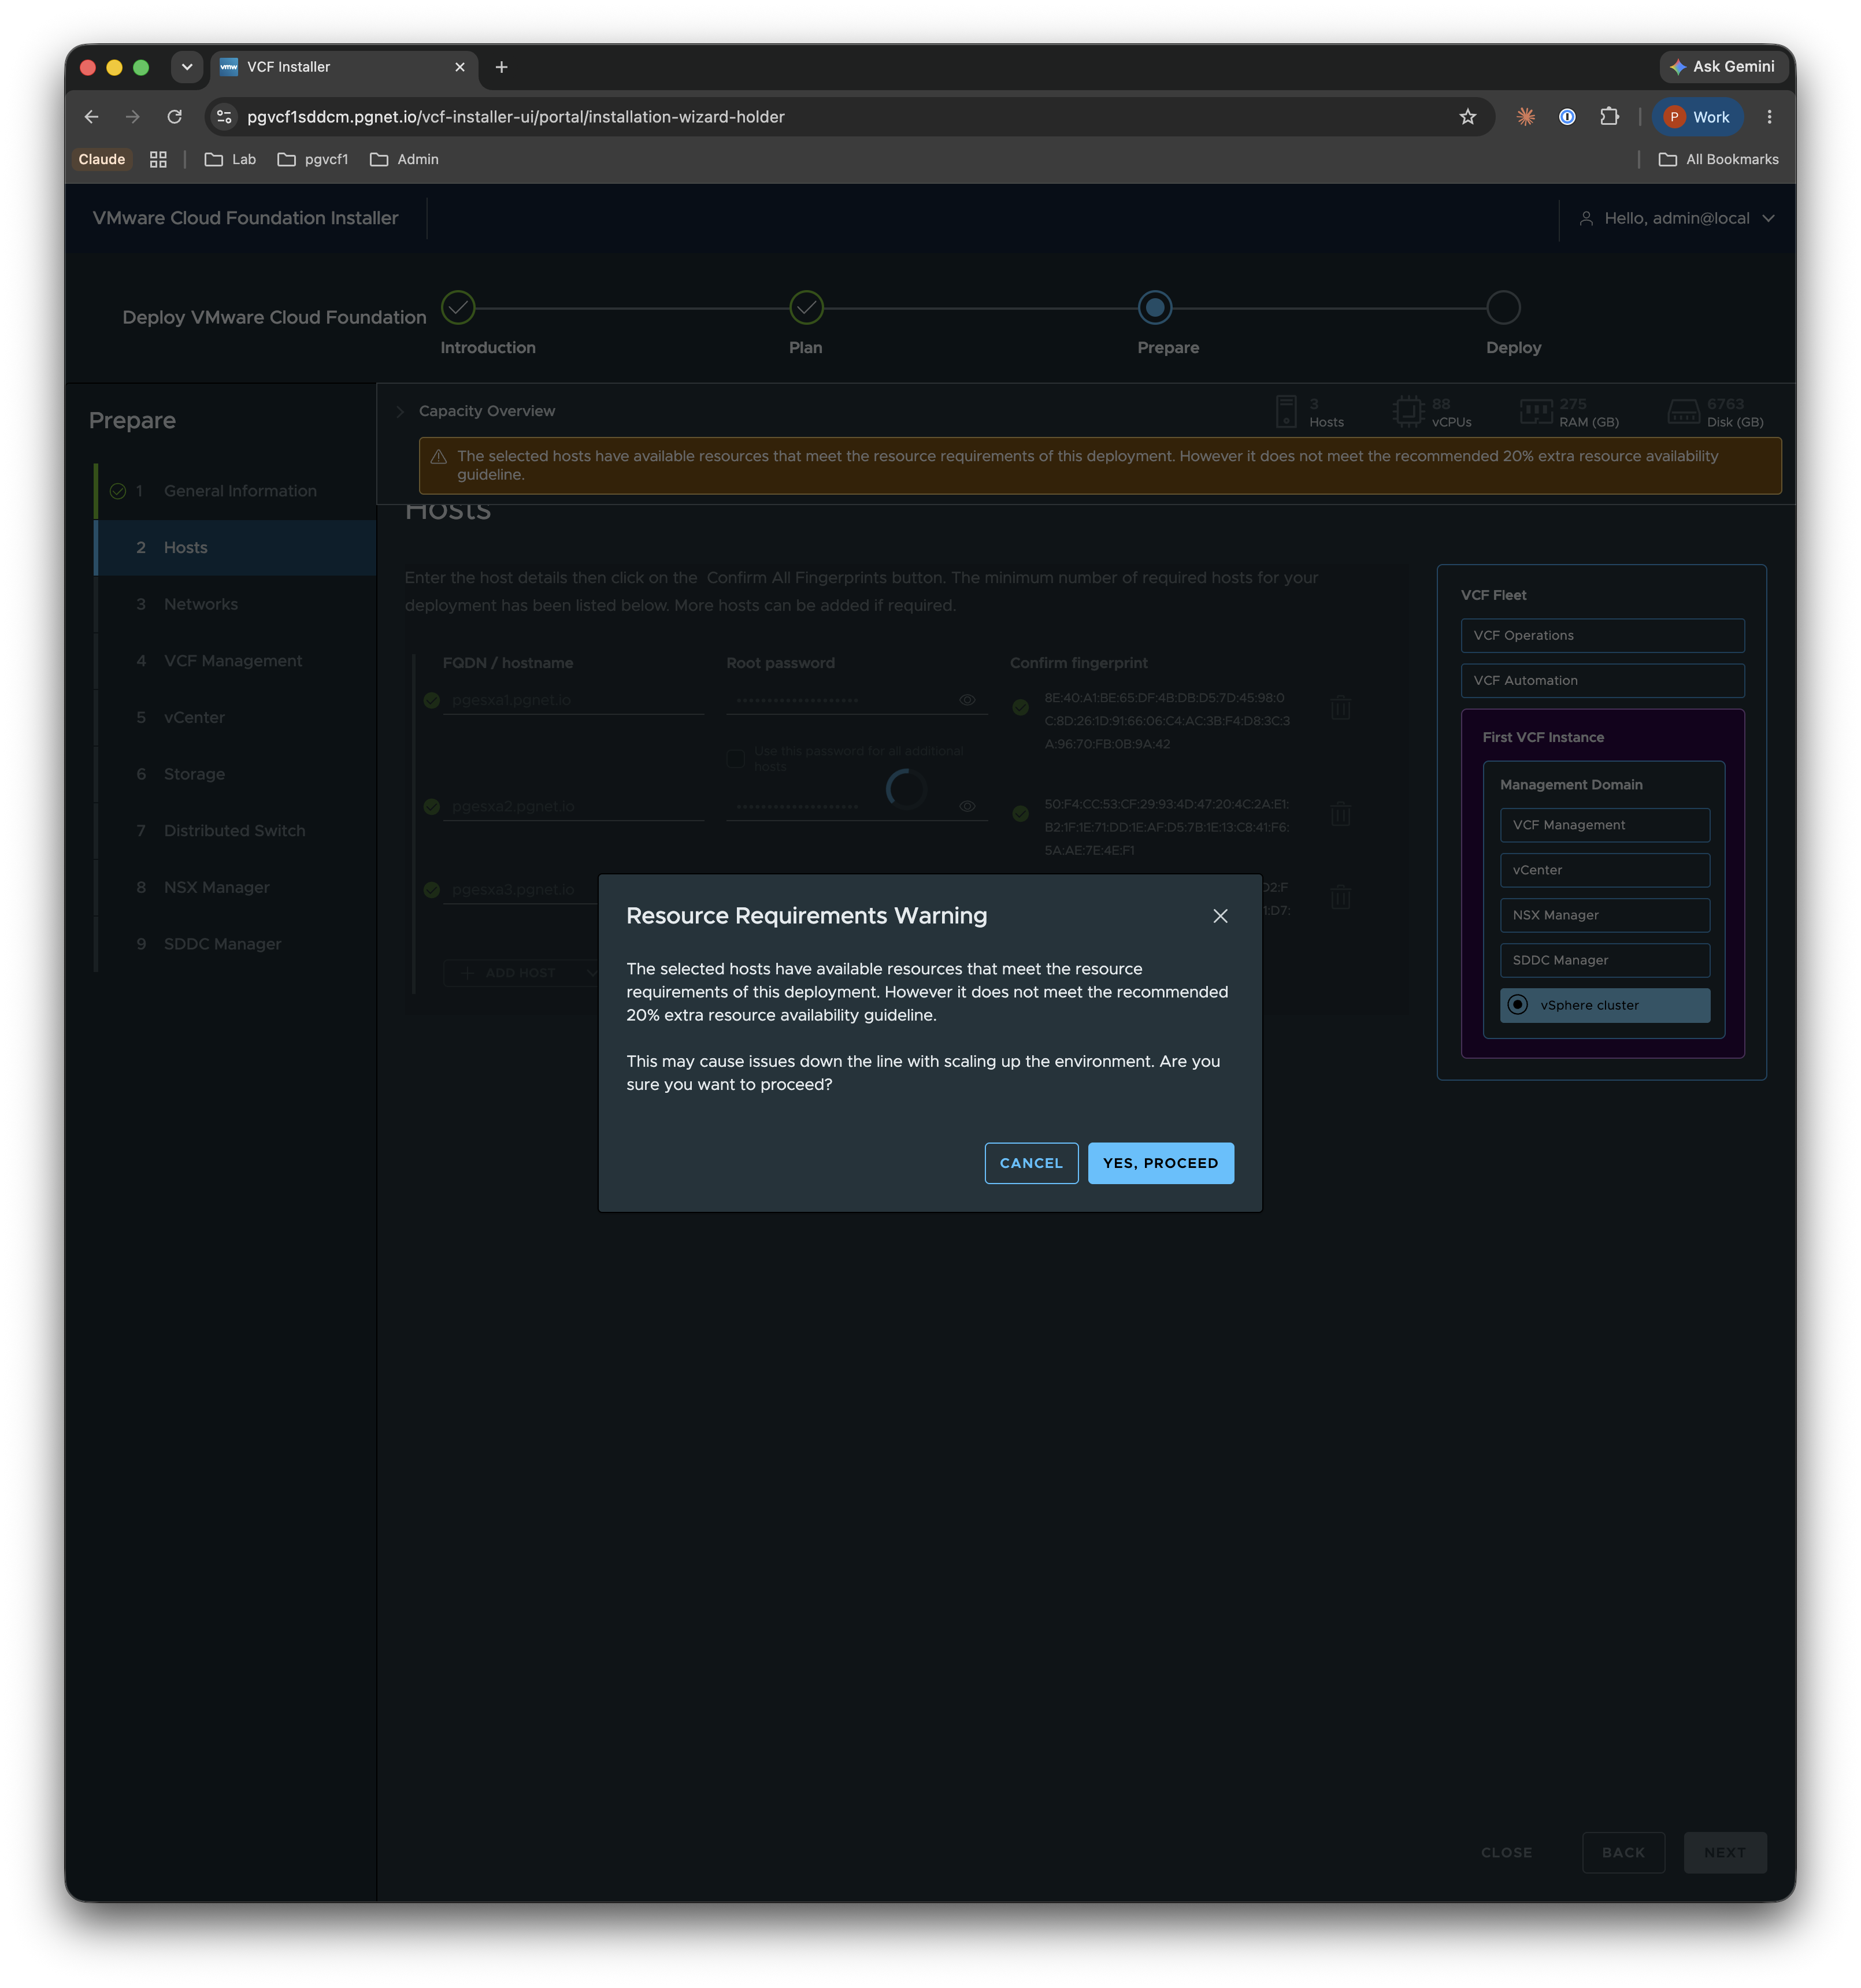Click the Close link at bottom
This screenshot has width=1861, height=1988.
[x=1506, y=1853]
